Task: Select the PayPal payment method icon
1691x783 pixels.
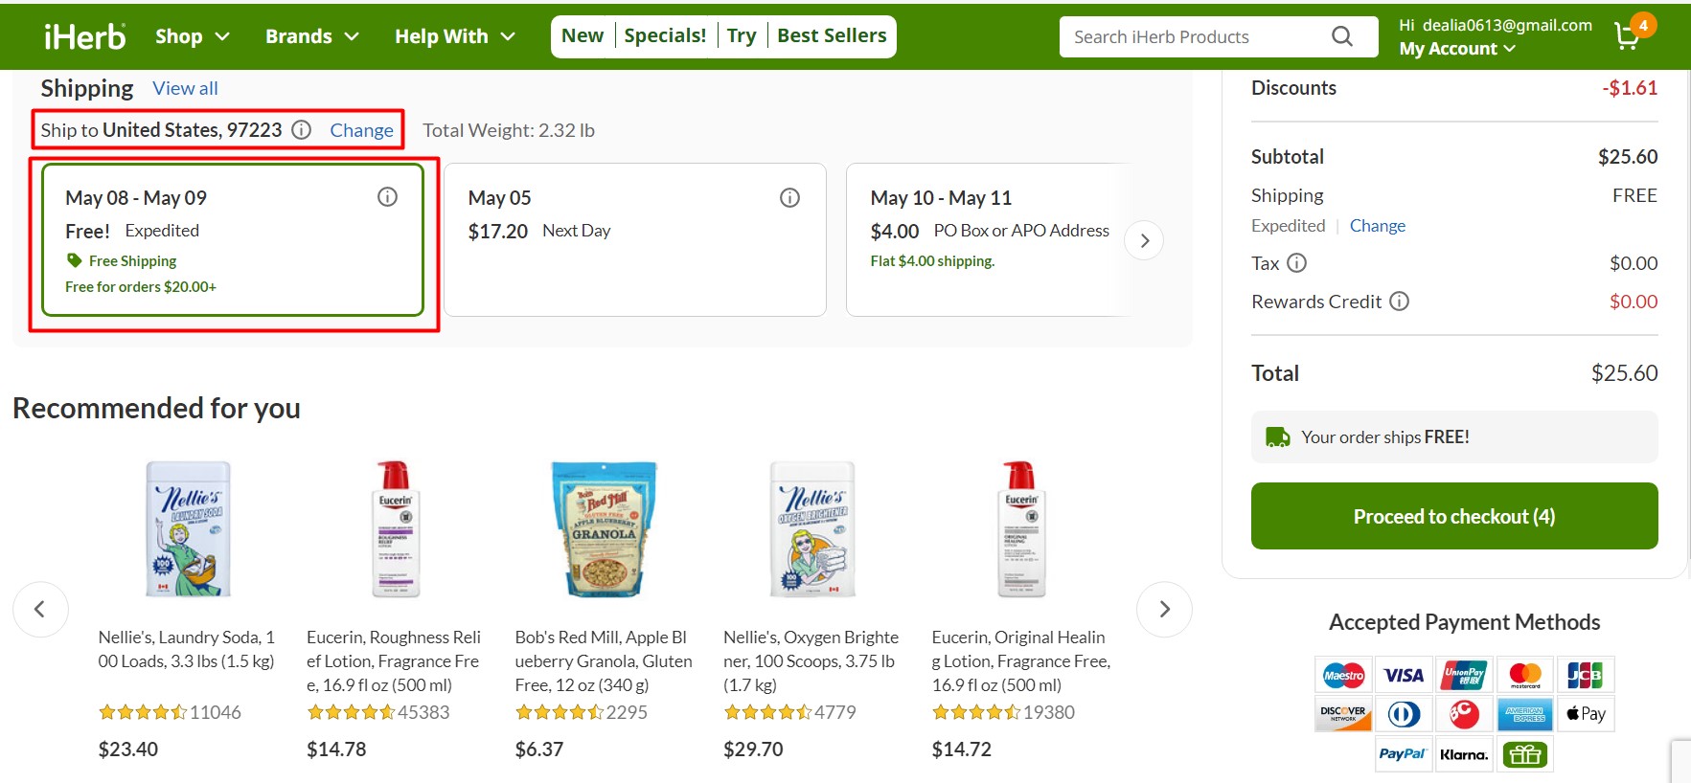Action: coord(1403,754)
